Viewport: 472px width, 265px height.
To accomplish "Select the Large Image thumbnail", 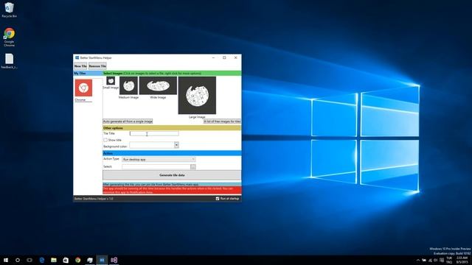I will click(x=197, y=95).
